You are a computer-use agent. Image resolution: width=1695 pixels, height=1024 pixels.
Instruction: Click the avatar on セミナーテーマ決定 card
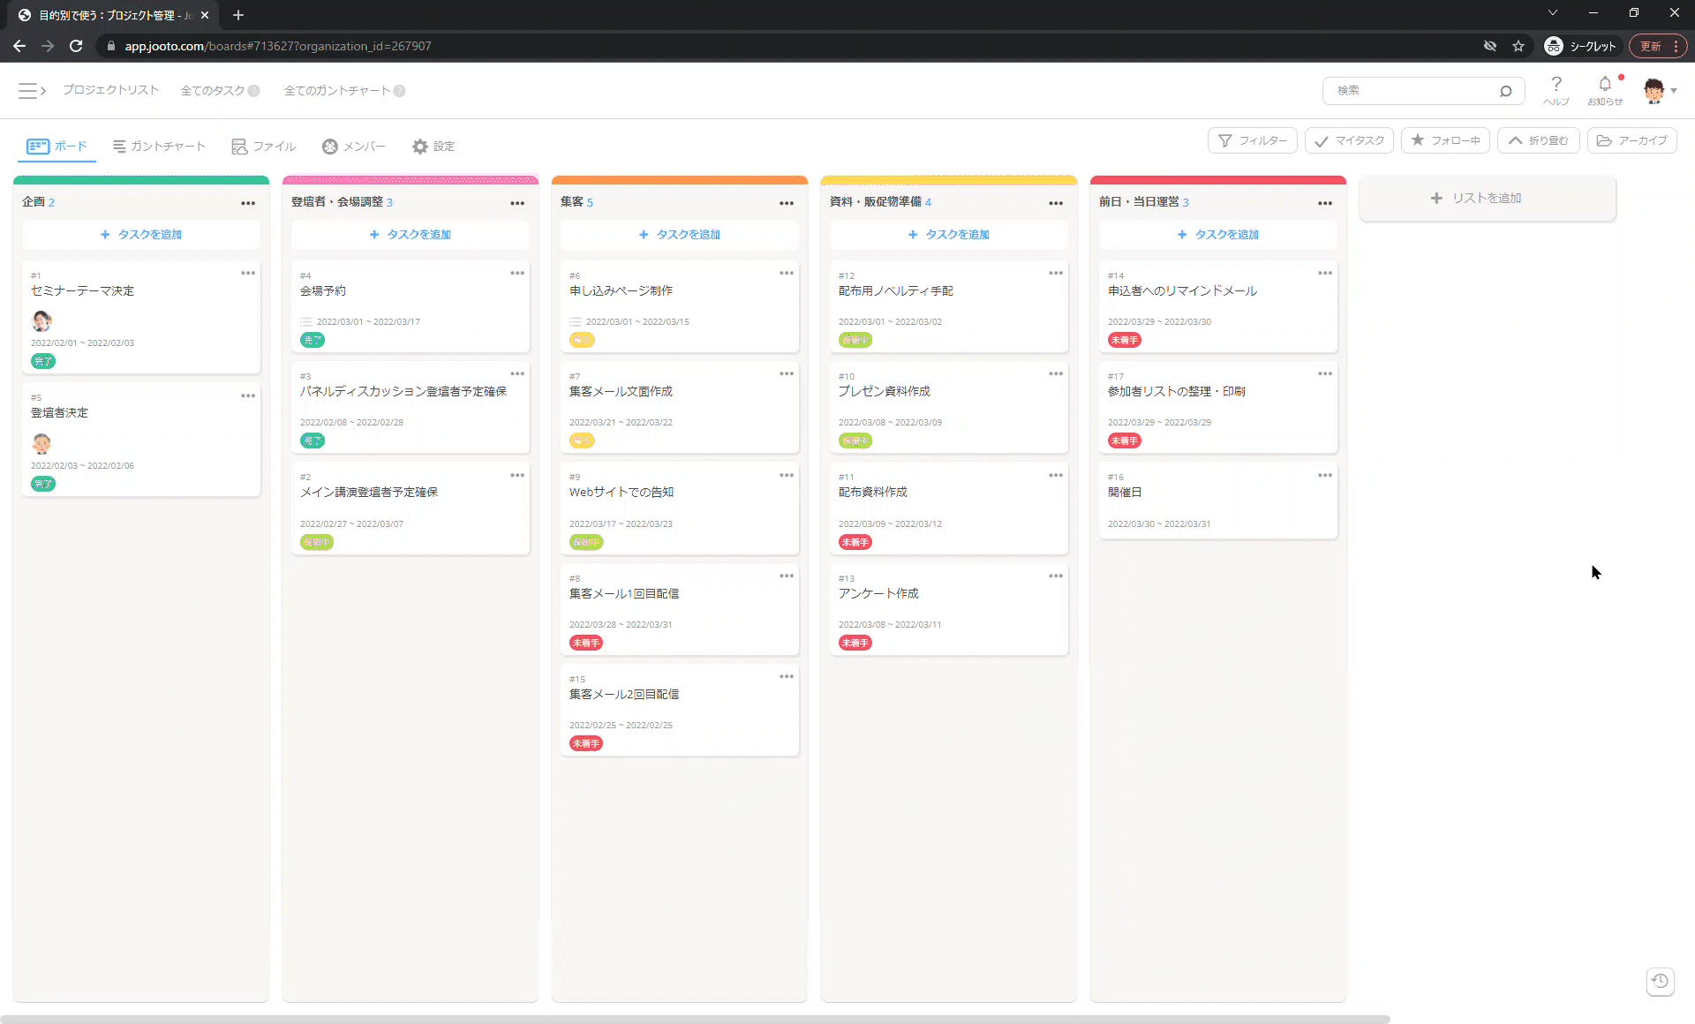coord(41,320)
